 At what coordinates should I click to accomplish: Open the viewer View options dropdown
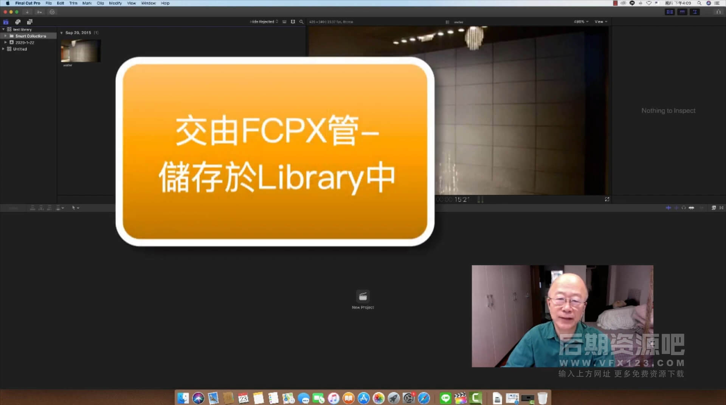point(601,22)
